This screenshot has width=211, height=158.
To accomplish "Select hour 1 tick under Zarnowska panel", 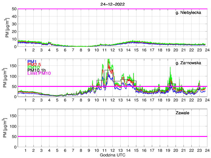I will [x=26, y=100].
